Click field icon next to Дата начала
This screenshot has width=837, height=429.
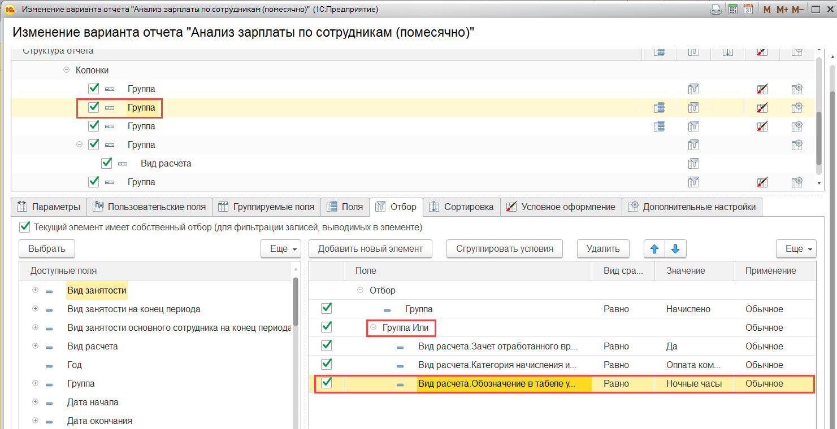[x=49, y=402]
